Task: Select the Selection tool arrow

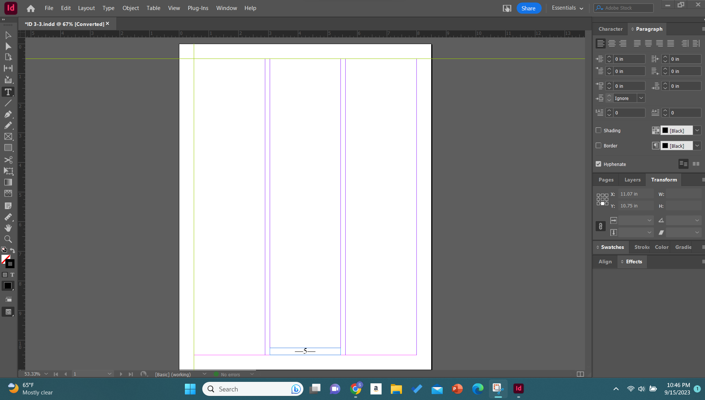Action: (x=8, y=35)
